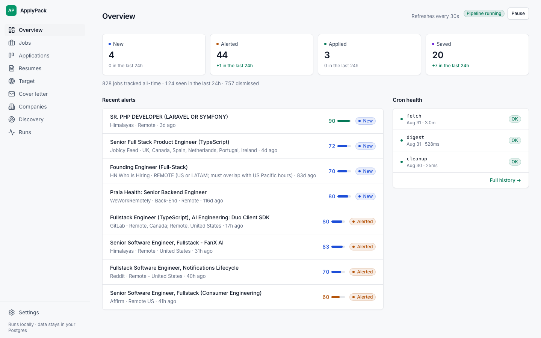Image resolution: width=541 pixels, height=338 pixels.
Task: Open GitLab Duo Client SDK job alert
Action: (243, 222)
